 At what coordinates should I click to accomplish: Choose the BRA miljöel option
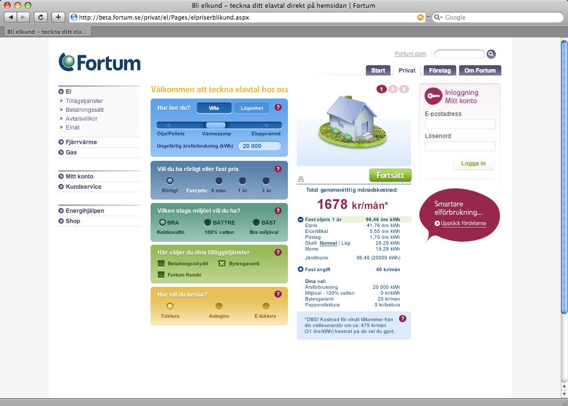point(162,223)
